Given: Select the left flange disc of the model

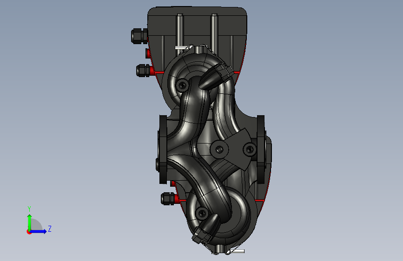Looking at the screenshot, I should (x=163, y=150).
